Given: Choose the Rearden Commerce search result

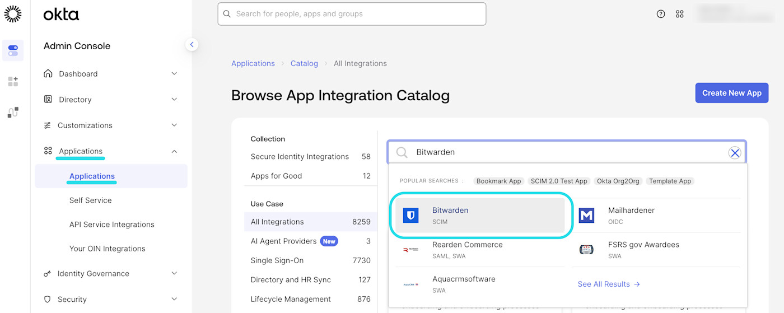Looking at the screenshot, I should pyautogui.click(x=480, y=250).
